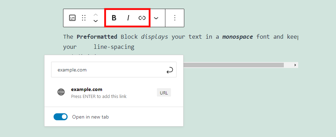Disable the Open in new tab toggle
This screenshot has width=336, height=137.
[61, 117]
